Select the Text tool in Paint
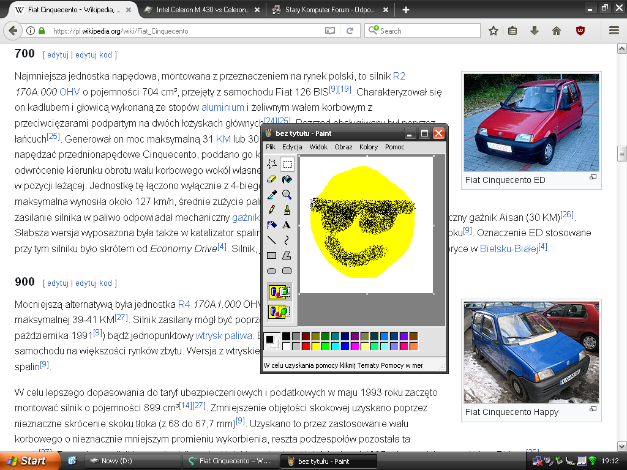Screen dimensions: 627x470 (287, 225)
